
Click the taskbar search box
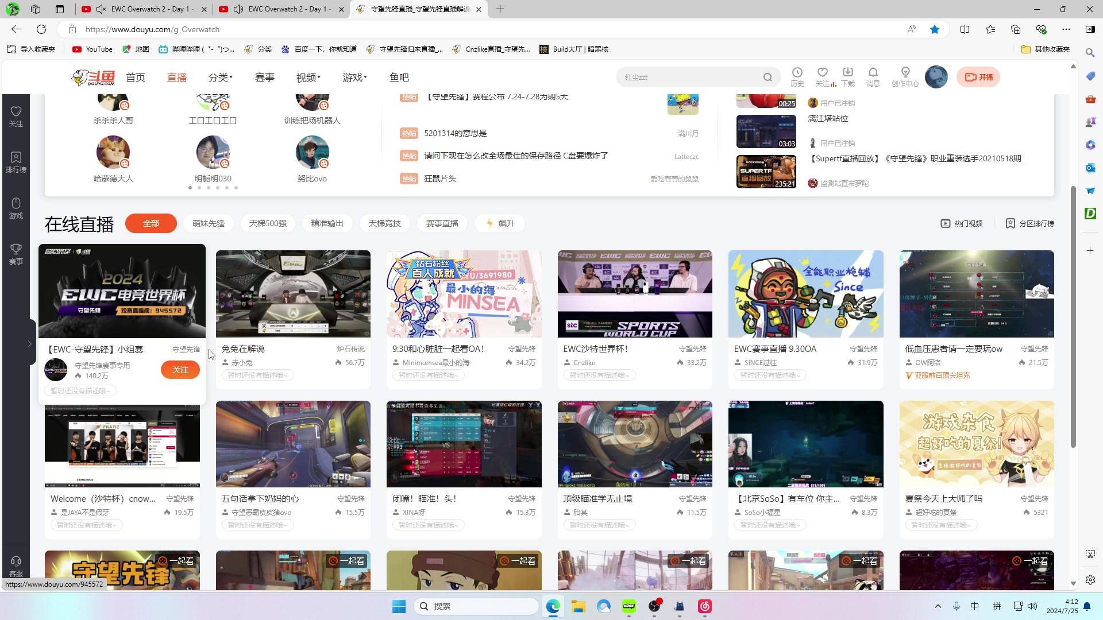click(476, 606)
